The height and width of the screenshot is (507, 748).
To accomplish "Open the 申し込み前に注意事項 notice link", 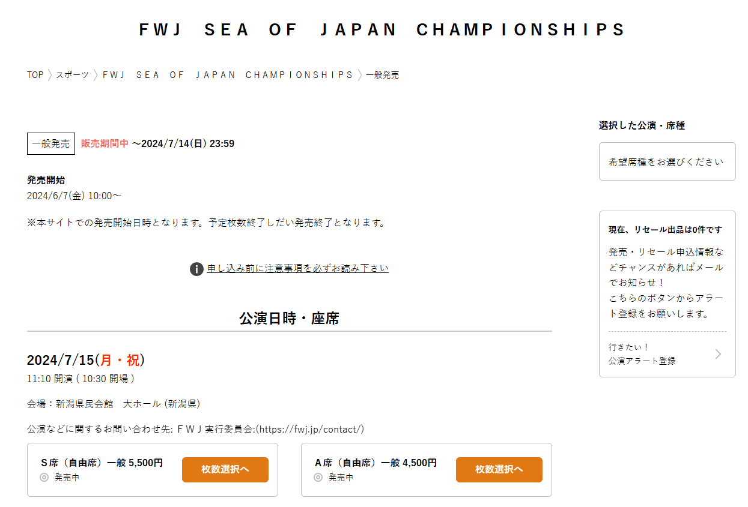I will click(298, 269).
